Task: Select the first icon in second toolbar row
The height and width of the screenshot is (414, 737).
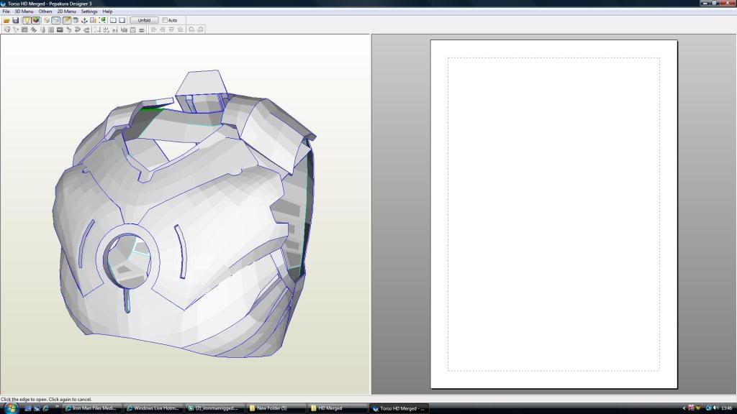Action: [6, 29]
